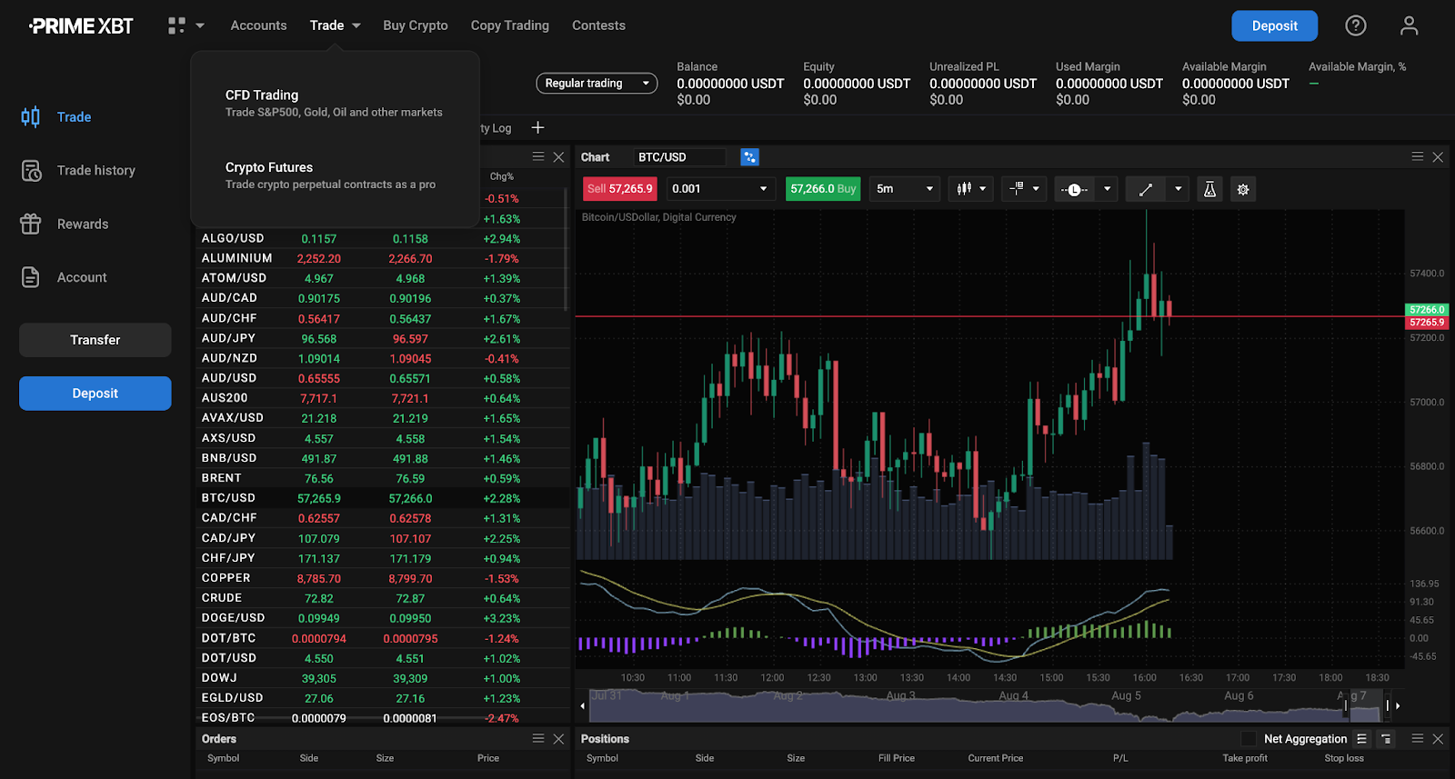Open the apps grid icon next to the logo
Image resolution: width=1455 pixels, height=779 pixels.
click(x=176, y=25)
